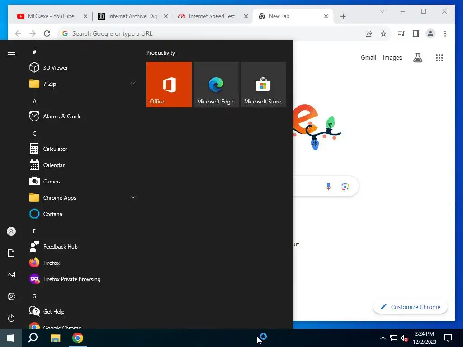Open the network status tray icon
The width and height of the screenshot is (463, 347).
point(394,338)
